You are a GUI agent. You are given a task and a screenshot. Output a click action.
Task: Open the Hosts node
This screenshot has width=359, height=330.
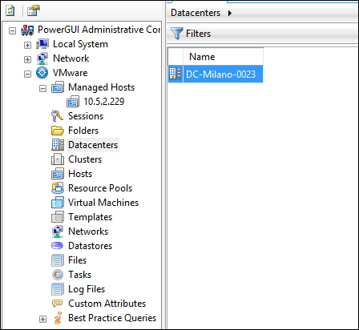coord(80,174)
